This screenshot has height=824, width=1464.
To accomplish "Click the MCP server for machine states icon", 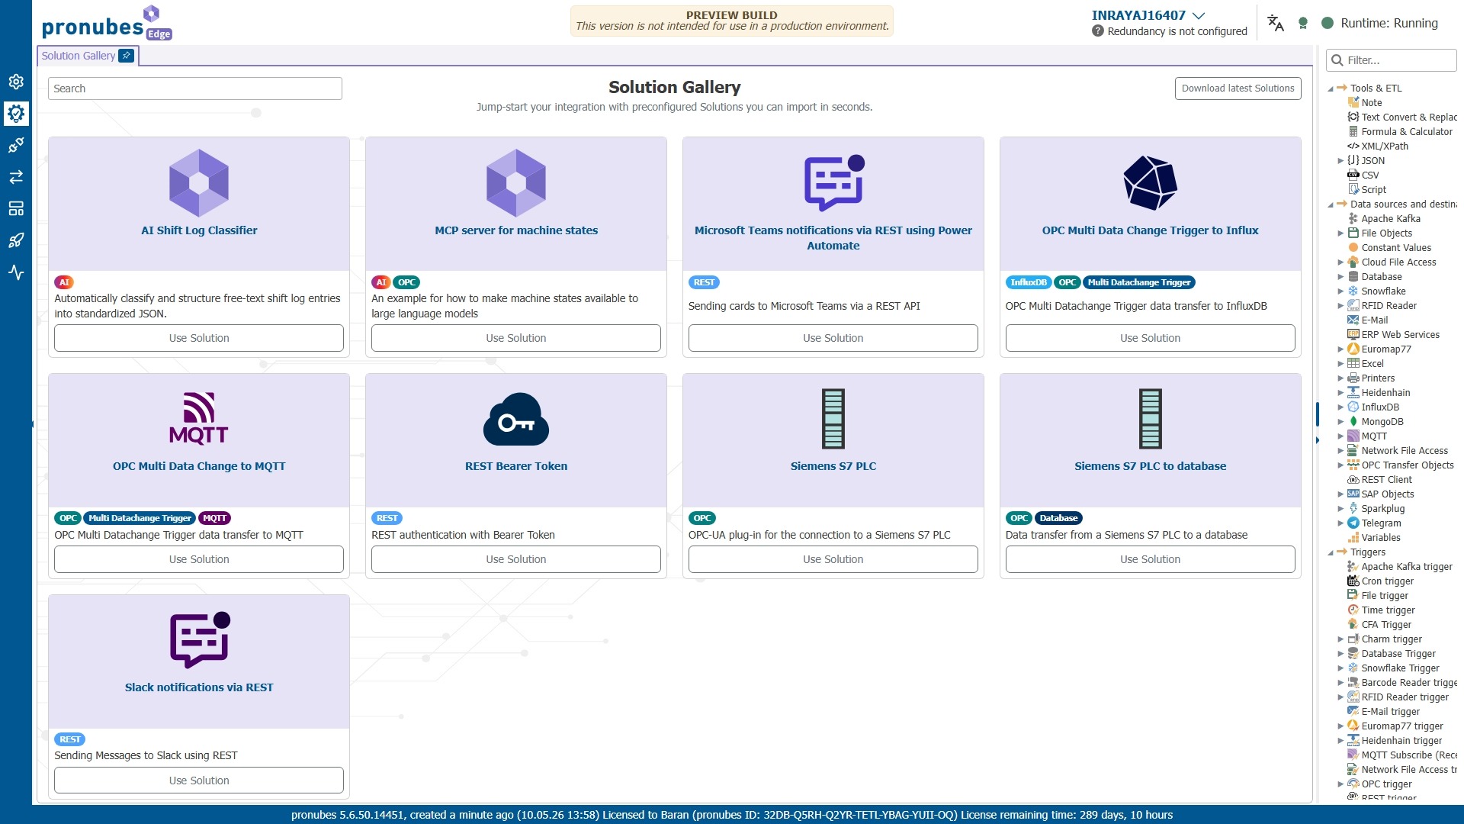I will click(x=516, y=183).
